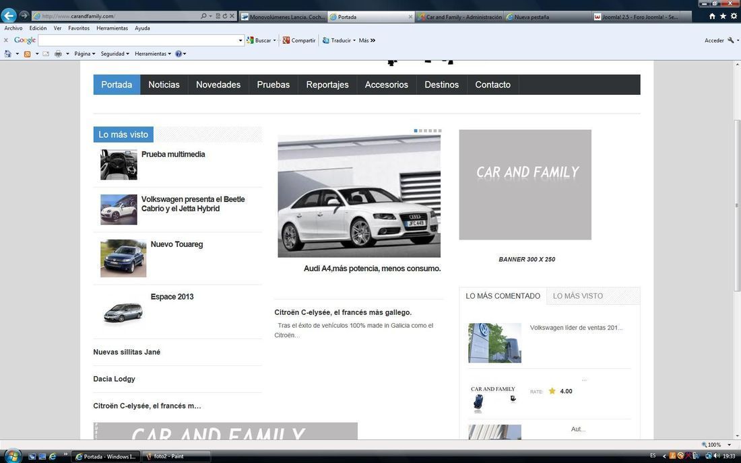
Task: Click the browser Forward arrow button
Action: (x=24, y=15)
